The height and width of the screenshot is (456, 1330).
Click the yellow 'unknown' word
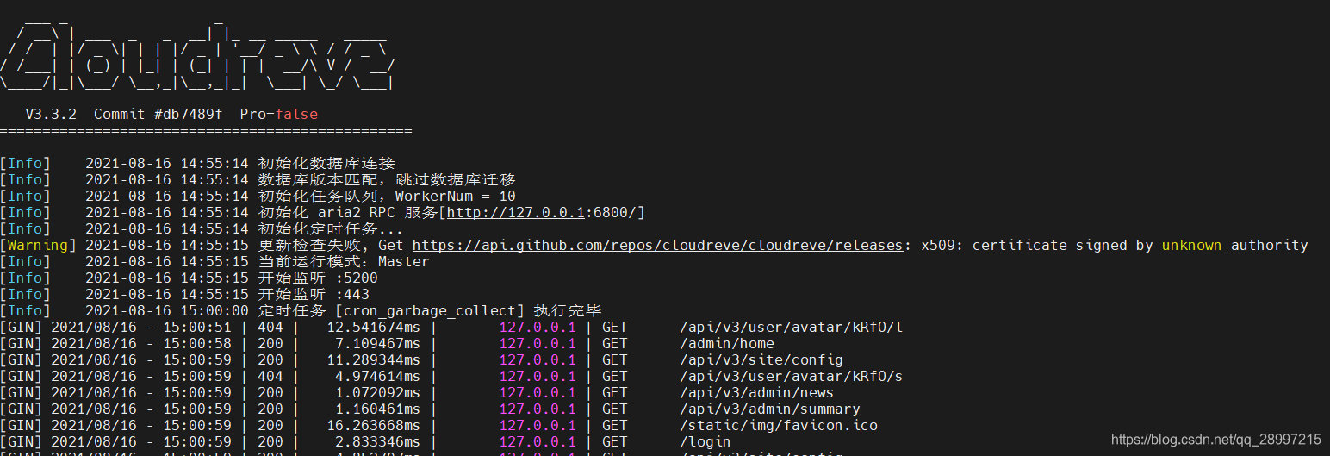(x=1191, y=246)
